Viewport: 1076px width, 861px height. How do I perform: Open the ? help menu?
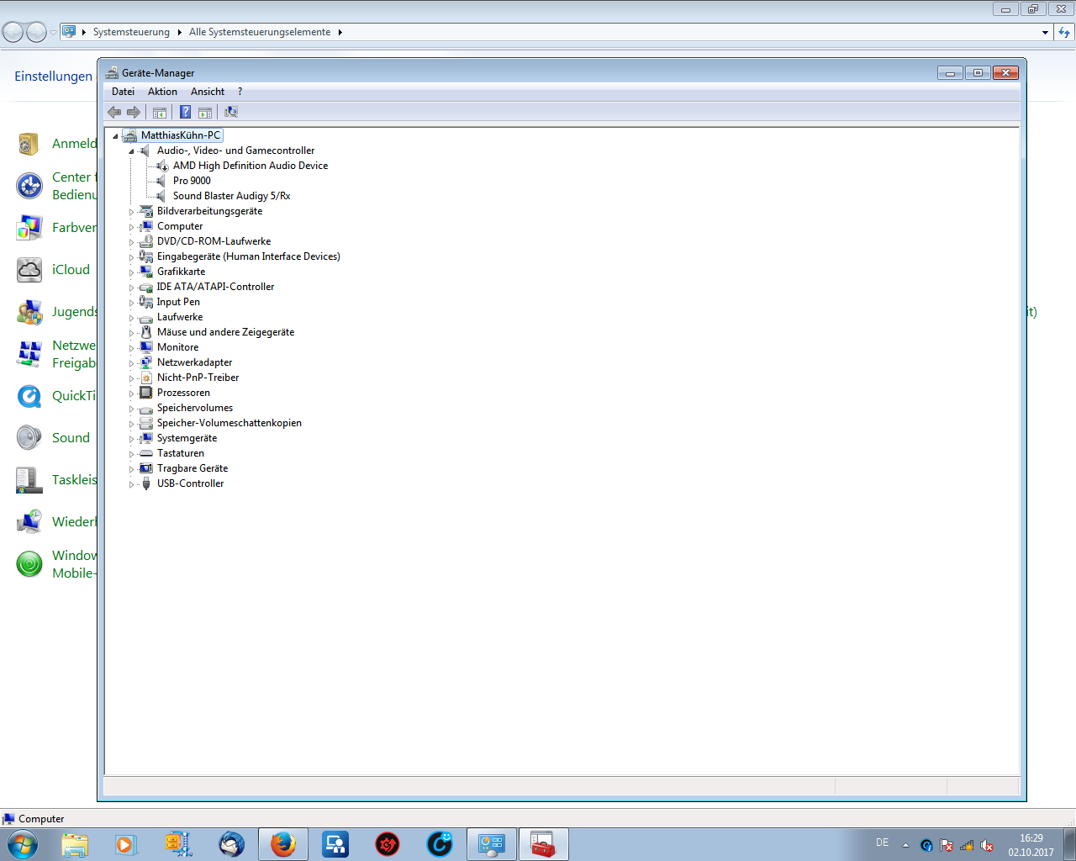pyautogui.click(x=240, y=92)
